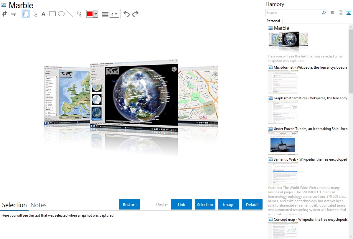
Task: Click into the Flamory search field
Action: [x=293, y=13]
